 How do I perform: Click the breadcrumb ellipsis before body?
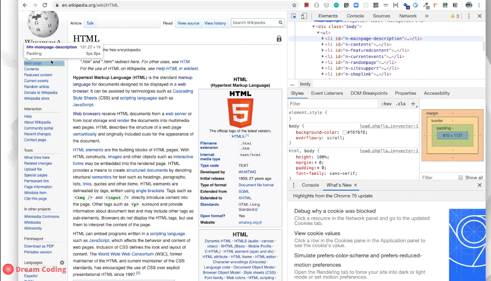[x=292, y=84]
